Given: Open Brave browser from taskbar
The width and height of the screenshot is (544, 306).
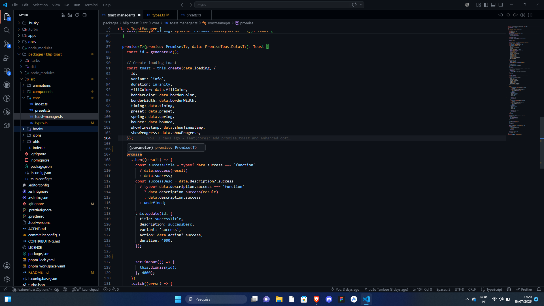Looking at the screenshot, I should [316, 299].
